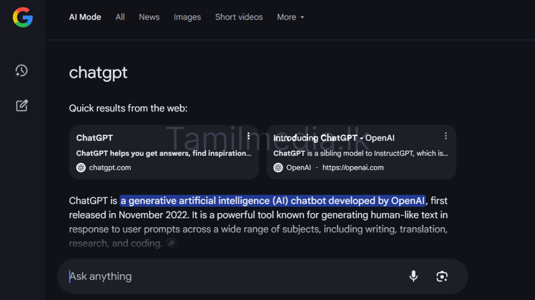Click the highlighted text about OpenAI chatbot
Screen dimensions: 535x300
(273, 201)
